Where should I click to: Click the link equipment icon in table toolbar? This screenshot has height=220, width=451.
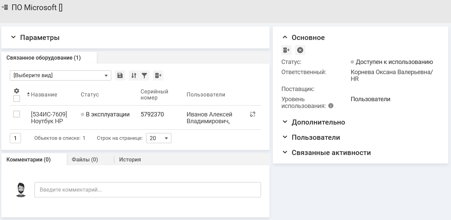158,75
